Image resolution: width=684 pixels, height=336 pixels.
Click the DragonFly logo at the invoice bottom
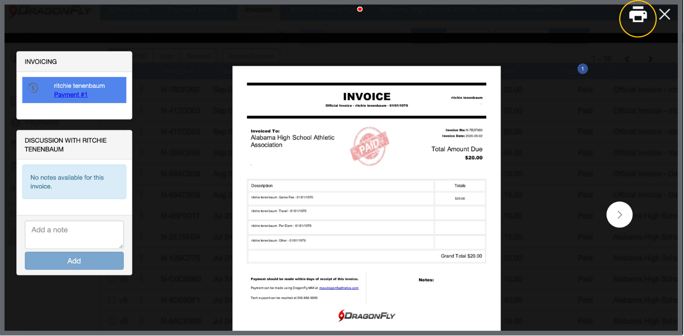[367, 316]
